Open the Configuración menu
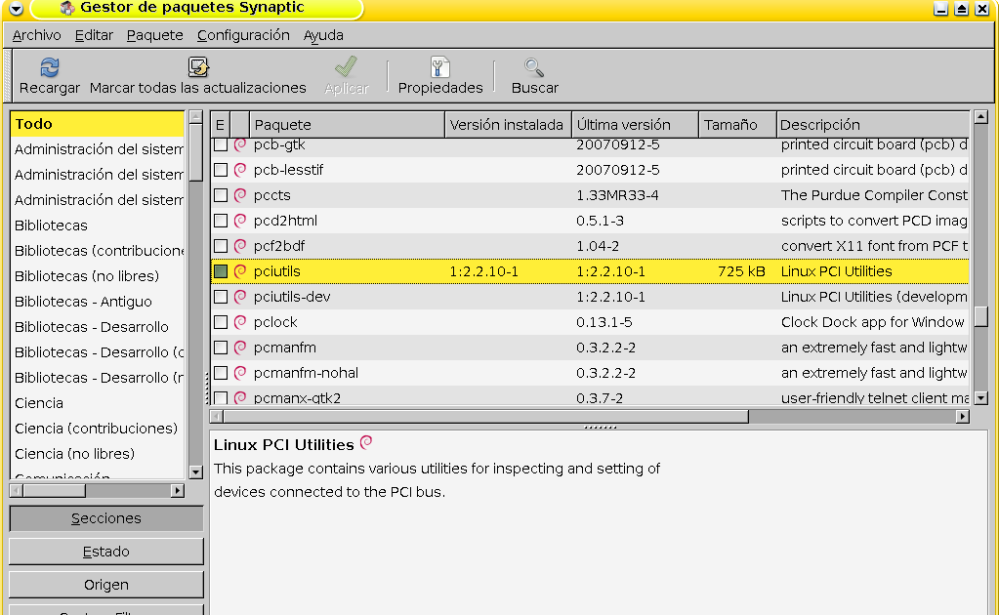 [x=243, y=36]
